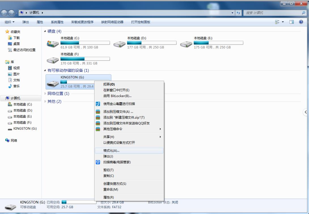Click the 电脑管家 shield icon beside 扫描病毒
Screen dimensions: 309x214
click(98, 162)
